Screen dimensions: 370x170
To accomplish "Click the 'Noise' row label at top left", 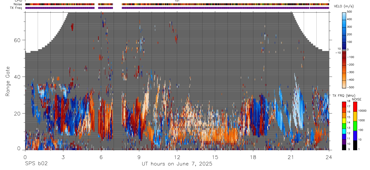I will [18, 4].
